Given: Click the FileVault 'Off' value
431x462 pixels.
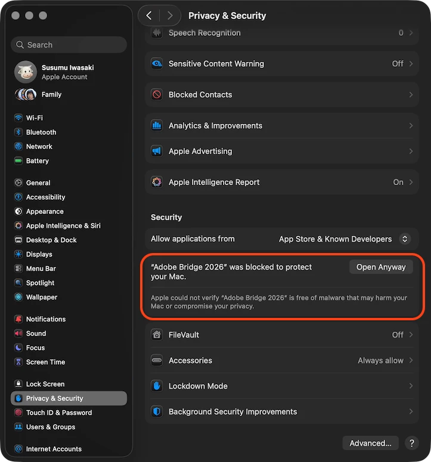Looking at the screenshot, I should [398, 335].
